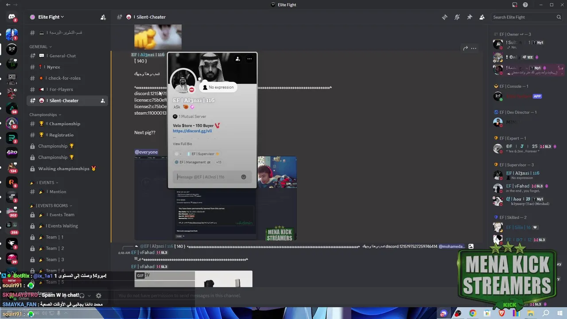Open Discord direct messages home

tap(12, 17)
